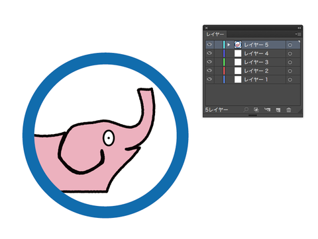
Task: Click the レイヤー 2 blank thumbnail
Action: click(x=238, y=71)
